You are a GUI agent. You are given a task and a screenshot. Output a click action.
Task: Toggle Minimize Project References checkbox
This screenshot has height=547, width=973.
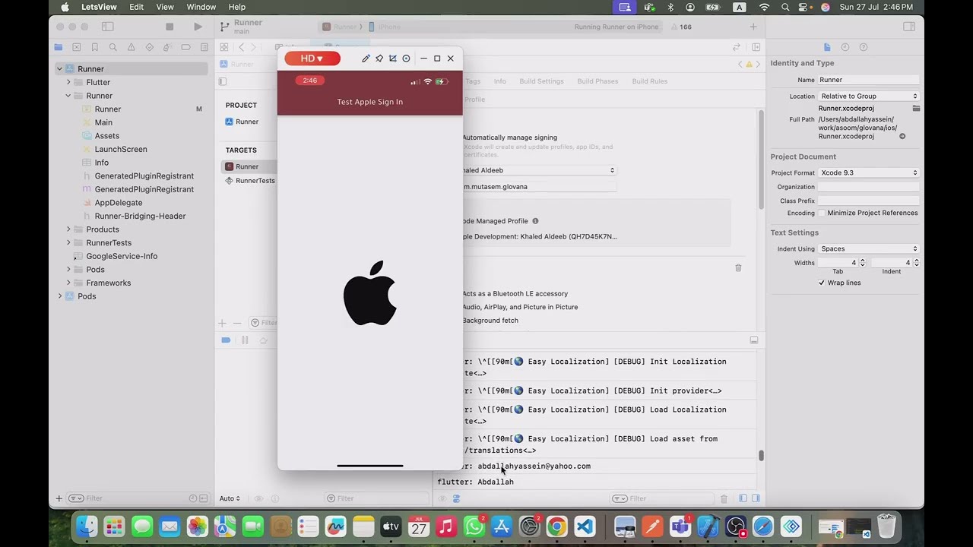[x=822, y=213]
